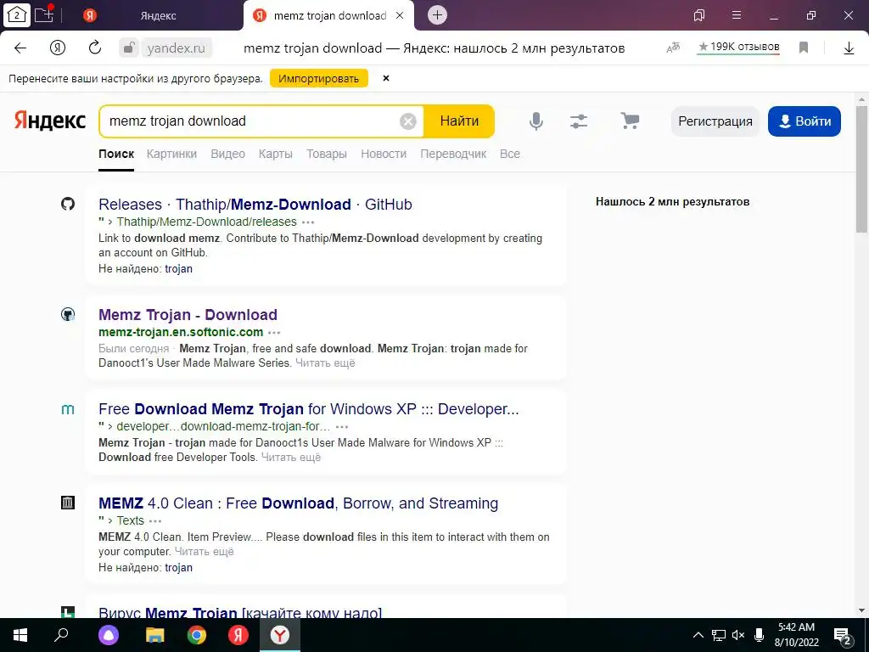Click memz-trojan.en.softonic.com link
Screen dimensions: 869x652
click(x=181, y=332)
